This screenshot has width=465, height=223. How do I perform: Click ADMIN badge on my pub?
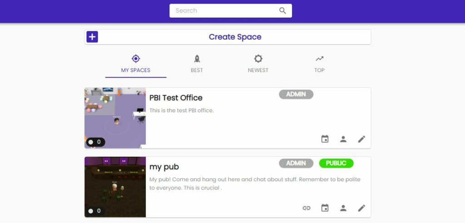click(x=296, y=163)
